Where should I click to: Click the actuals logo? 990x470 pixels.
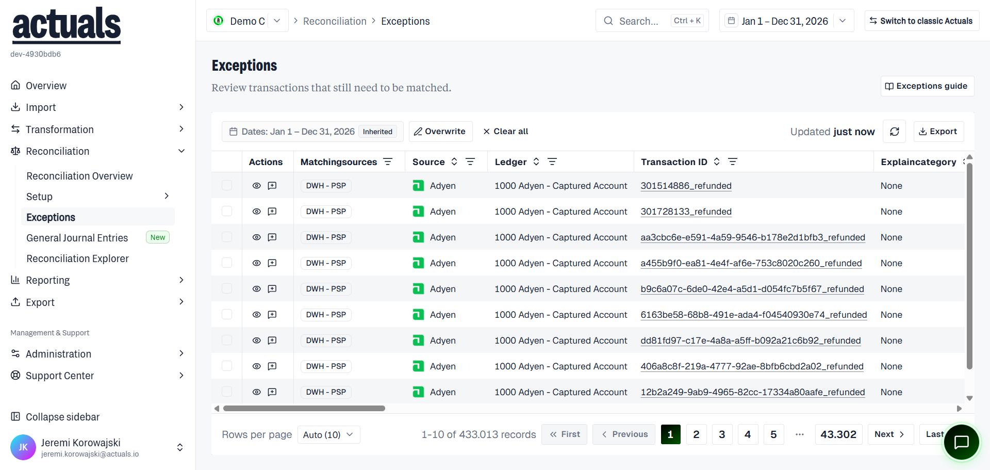pos(67,25)
